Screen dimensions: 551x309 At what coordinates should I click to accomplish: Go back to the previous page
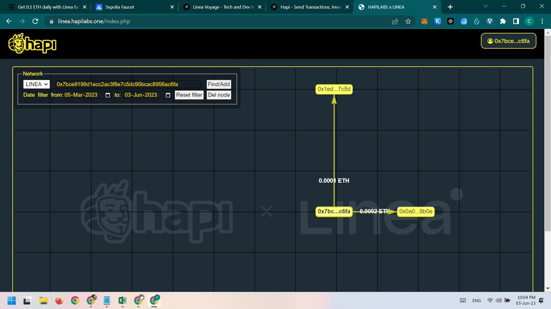[9, 21]
